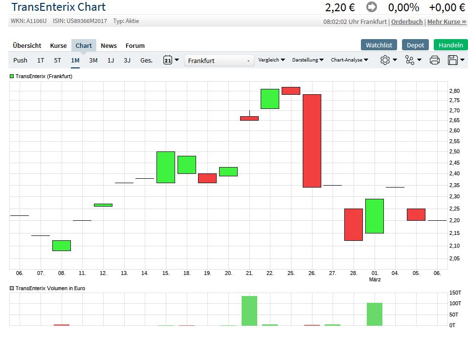
Task: Print the chart using printer icon
Action: [x=435, y=60]
